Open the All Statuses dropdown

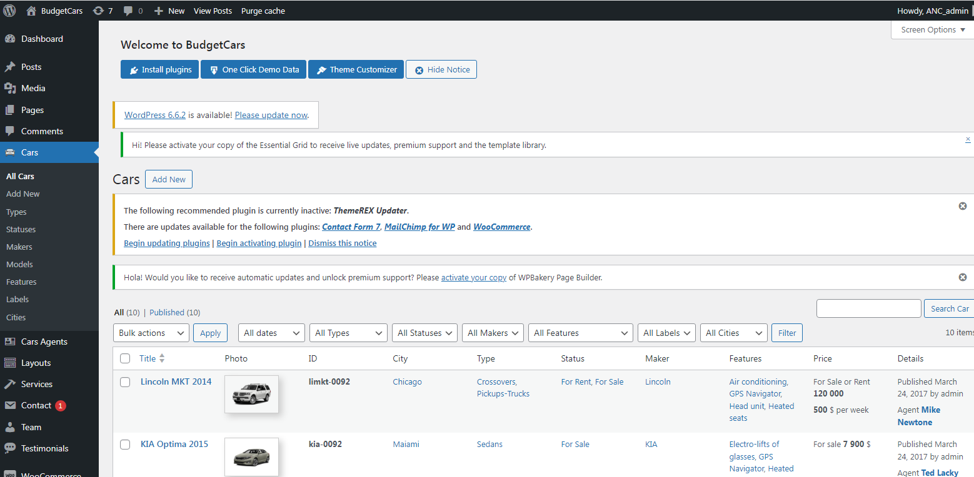[424, 333]
